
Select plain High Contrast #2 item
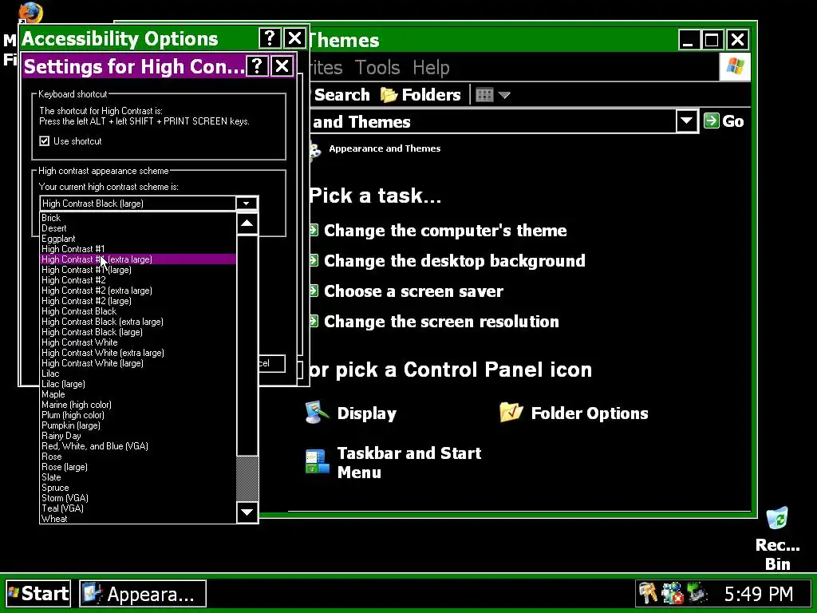(138, 280)
